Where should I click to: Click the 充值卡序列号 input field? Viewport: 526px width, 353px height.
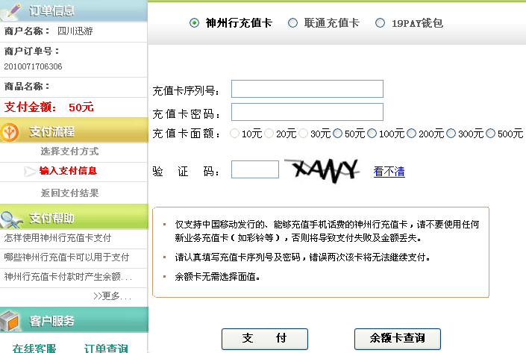pos(307,89)
